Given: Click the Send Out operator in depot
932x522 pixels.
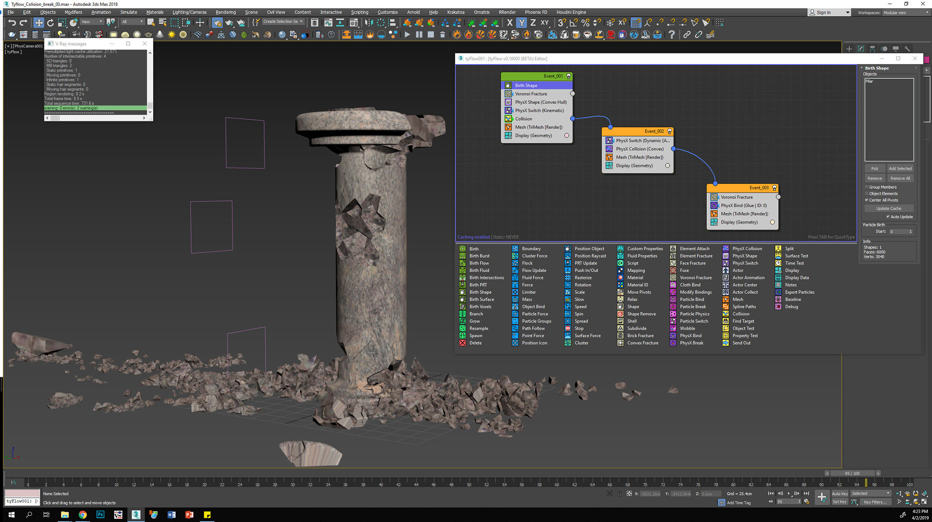Looking at the screenshot, I should point(741,343).
